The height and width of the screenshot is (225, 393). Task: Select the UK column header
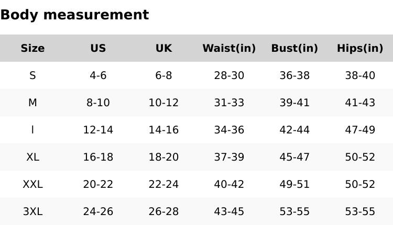tap(163, 48)
